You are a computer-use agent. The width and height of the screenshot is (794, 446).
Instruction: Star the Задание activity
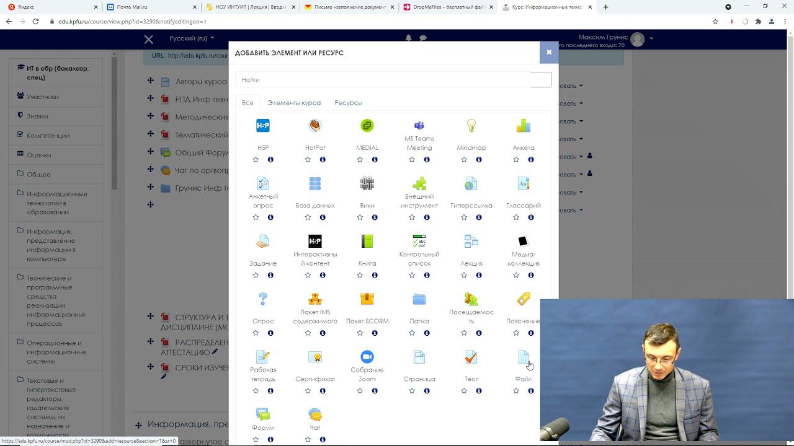tap(256, 275)
